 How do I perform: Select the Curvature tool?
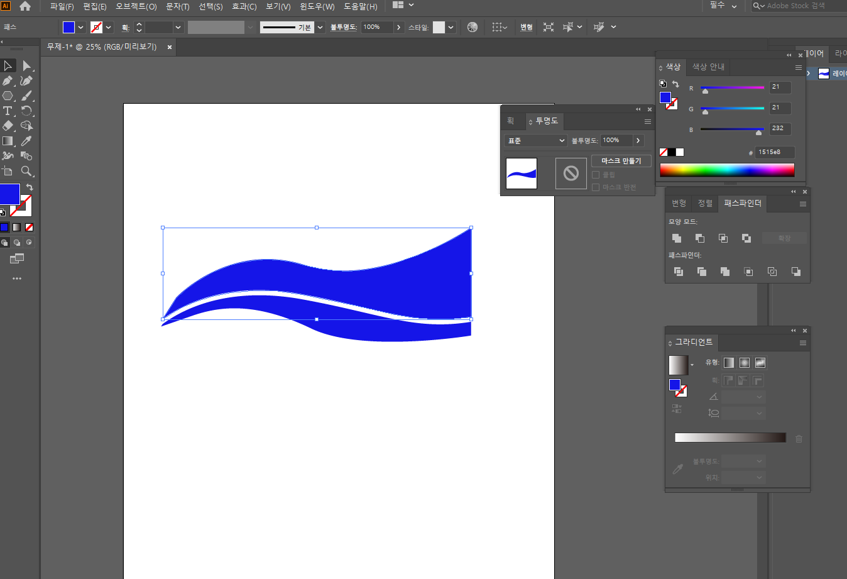26,80
